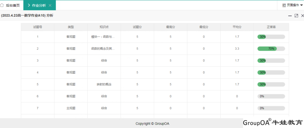Screen dimensions: 304x128
Task: Click question 4's 30% accuracy bar
Action: click(271, 72)
